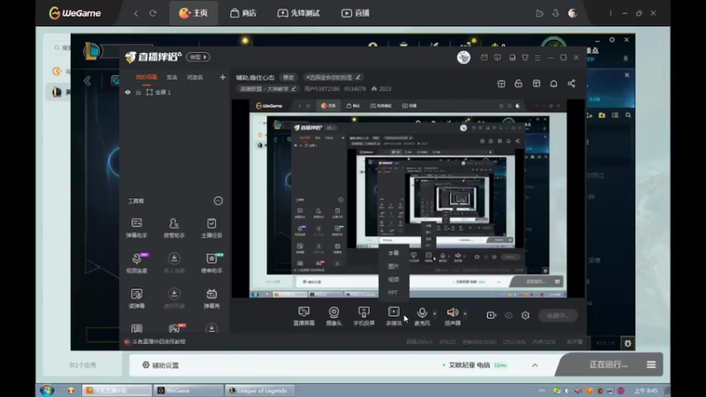Click the volume icon in the system tray
This screenshot has width=706, height=397.
[x=567, y=391]
